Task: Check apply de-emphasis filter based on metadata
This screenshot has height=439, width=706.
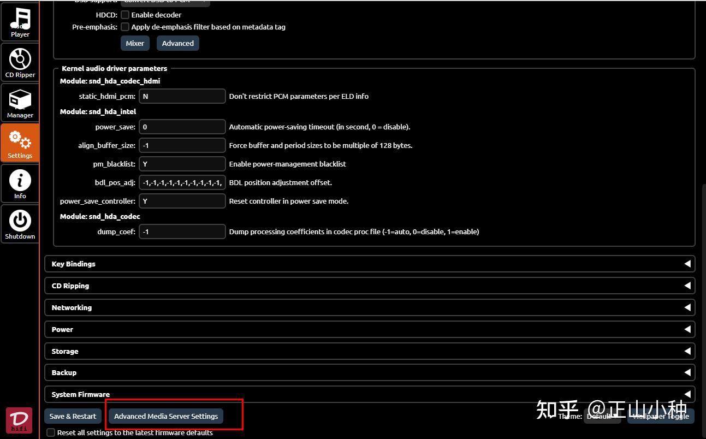Action: point(125,27)
